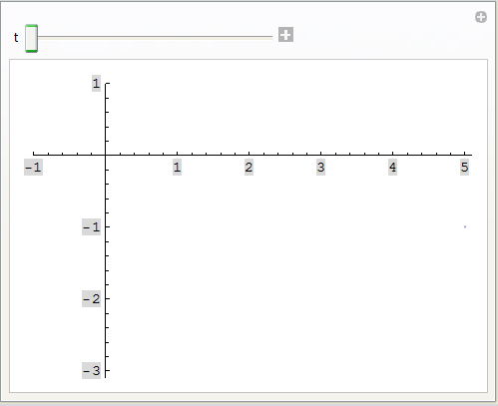The height and width of the screenshot is (406, 498).
Task: Click the y-axis label -3
Action: pos(91,371)
